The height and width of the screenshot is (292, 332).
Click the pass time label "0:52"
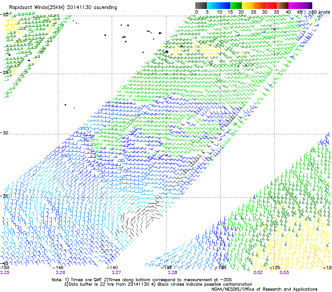[258, 273]
